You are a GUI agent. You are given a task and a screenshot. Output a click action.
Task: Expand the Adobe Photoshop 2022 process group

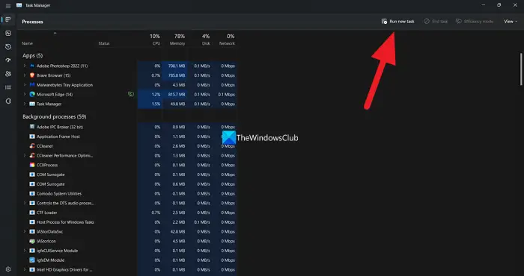coord(25,66)
